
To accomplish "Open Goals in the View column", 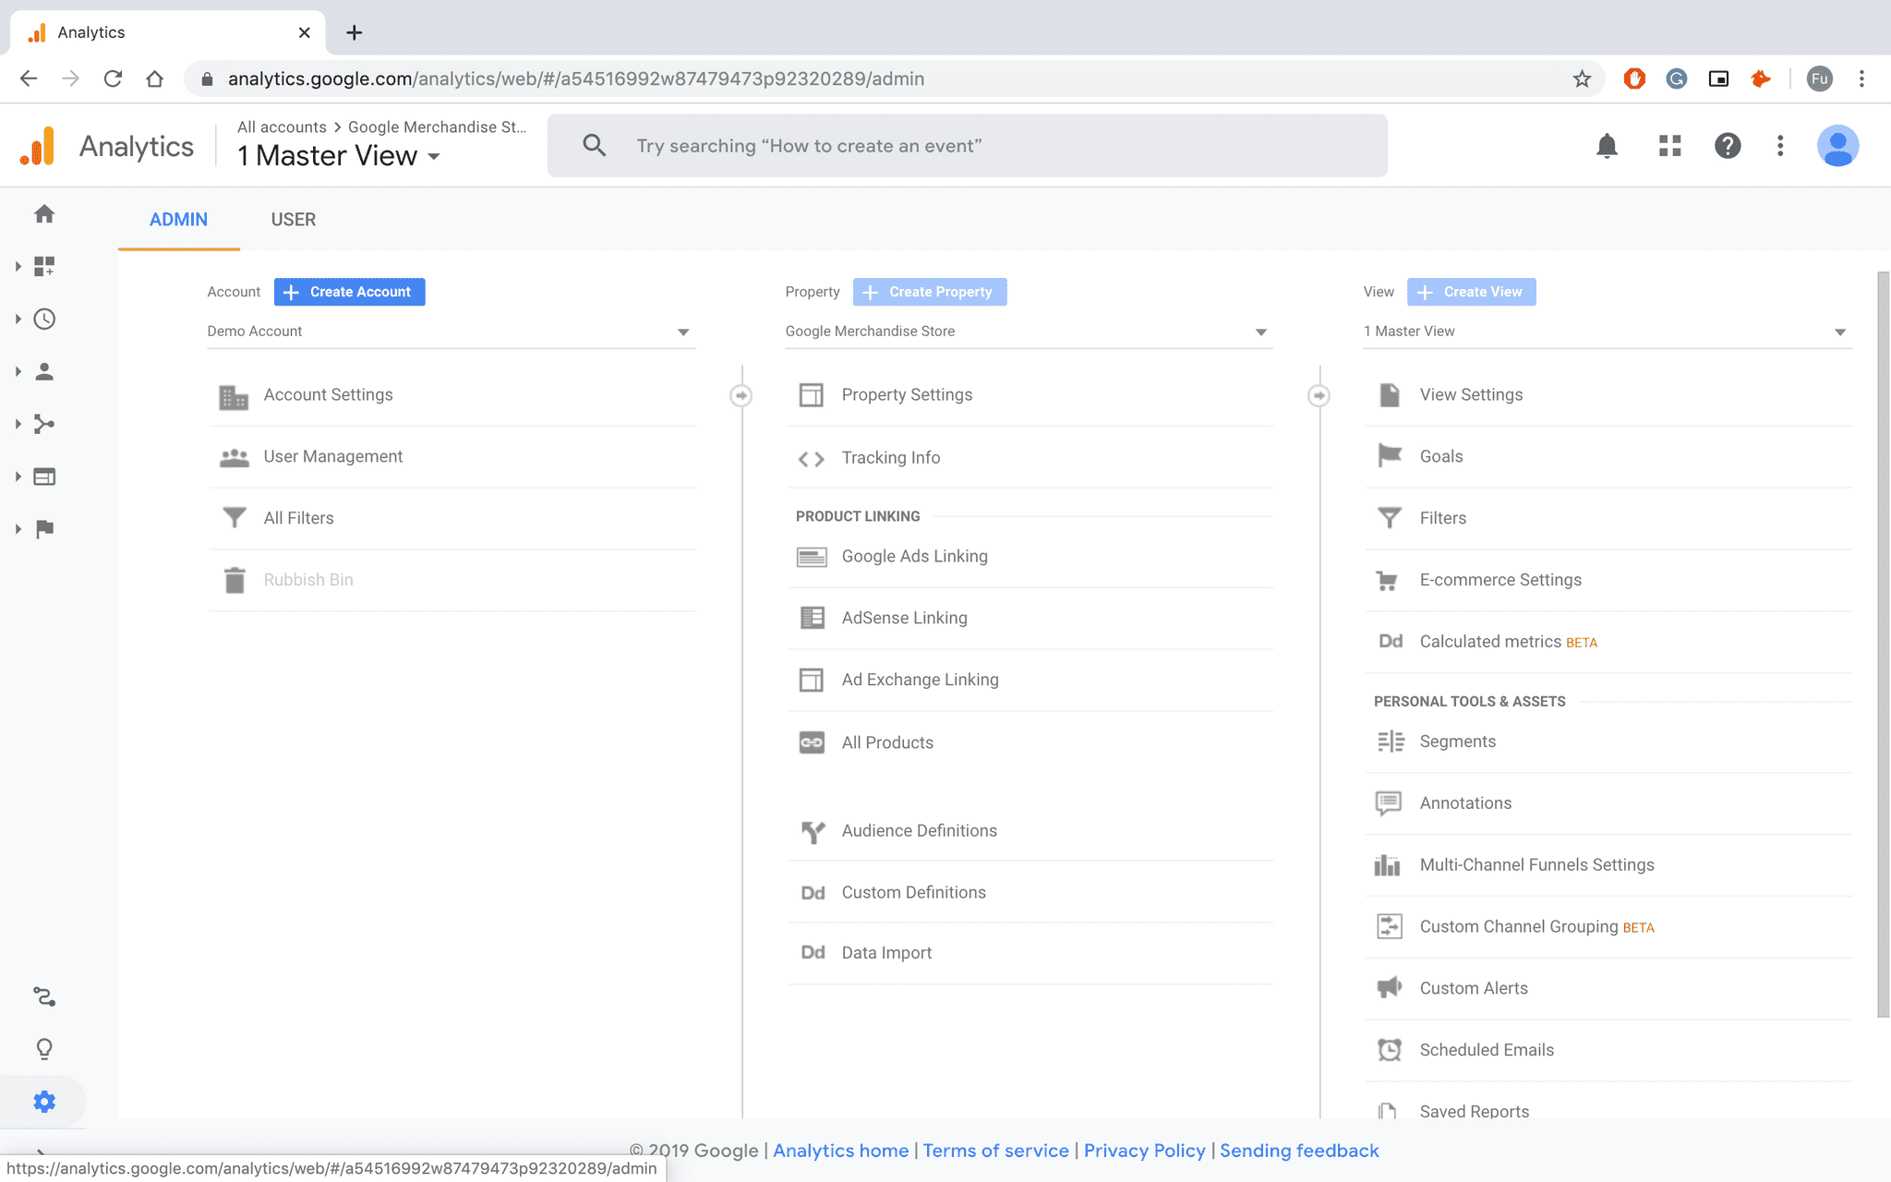I will tap(1608, 457).
